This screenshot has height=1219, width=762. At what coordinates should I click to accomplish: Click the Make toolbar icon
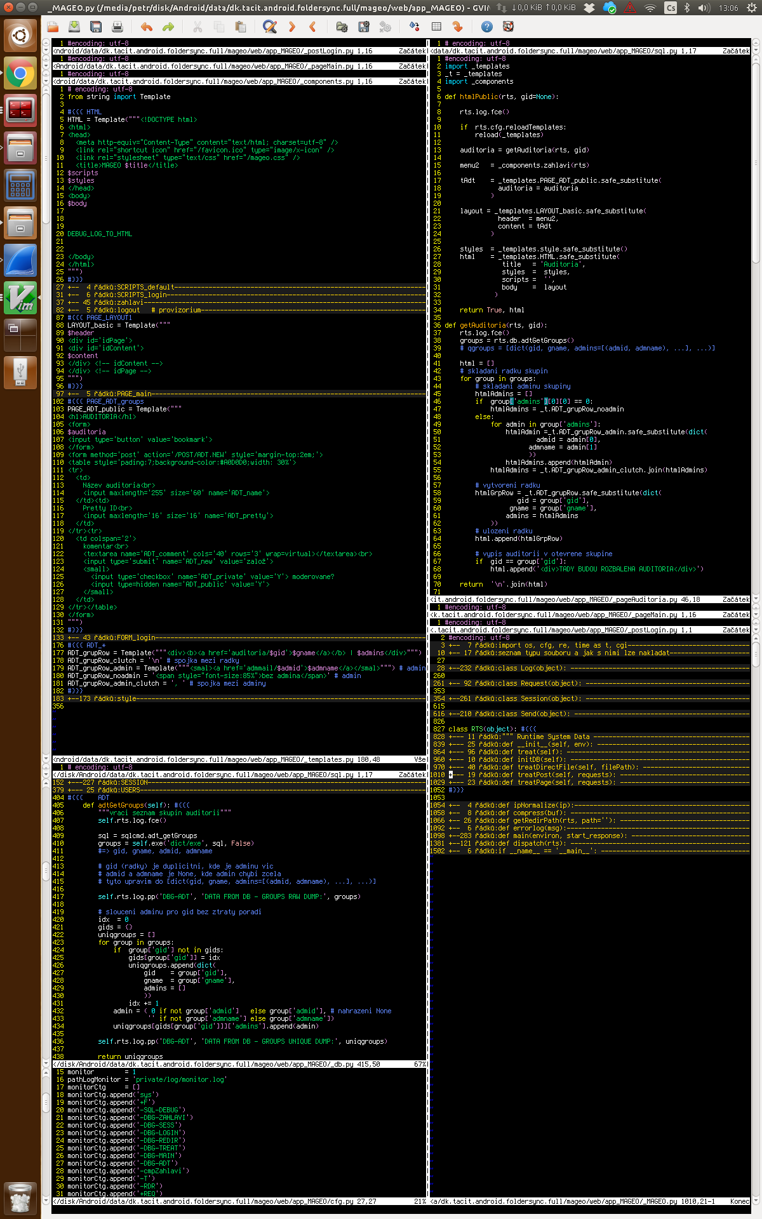click(414, 27)
